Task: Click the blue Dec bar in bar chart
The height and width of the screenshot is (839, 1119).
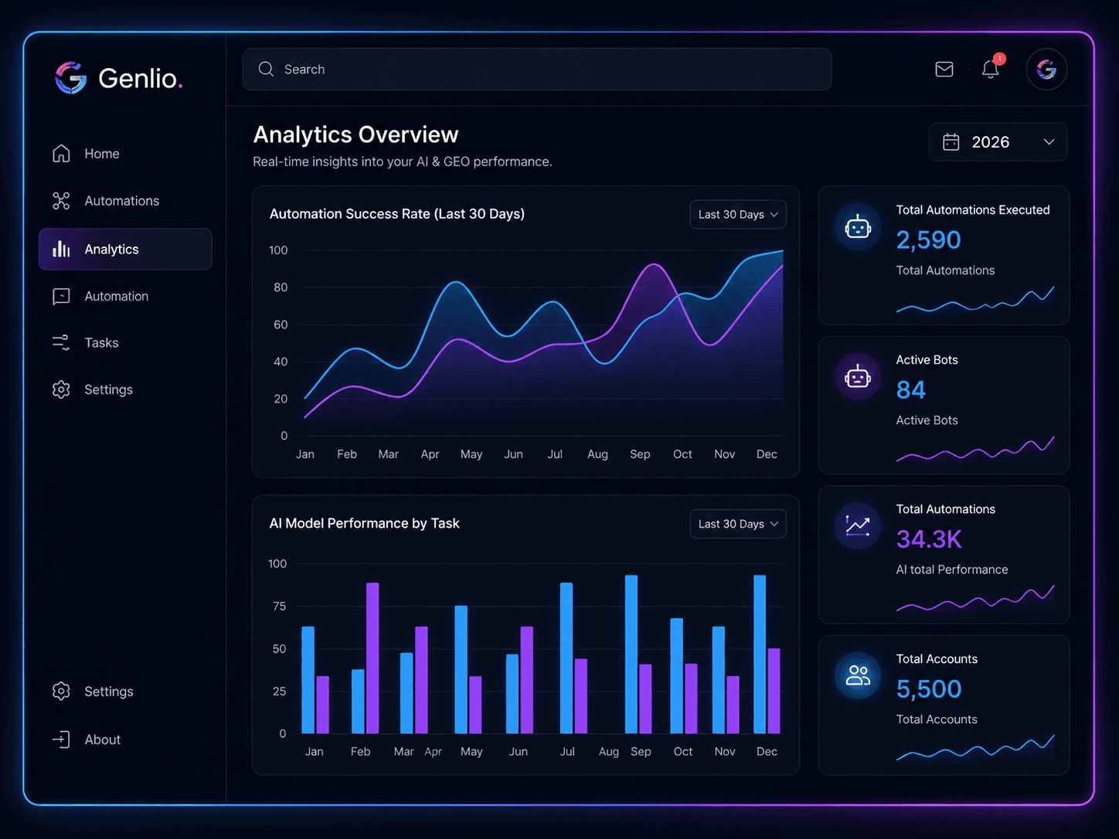Action: 760,654
